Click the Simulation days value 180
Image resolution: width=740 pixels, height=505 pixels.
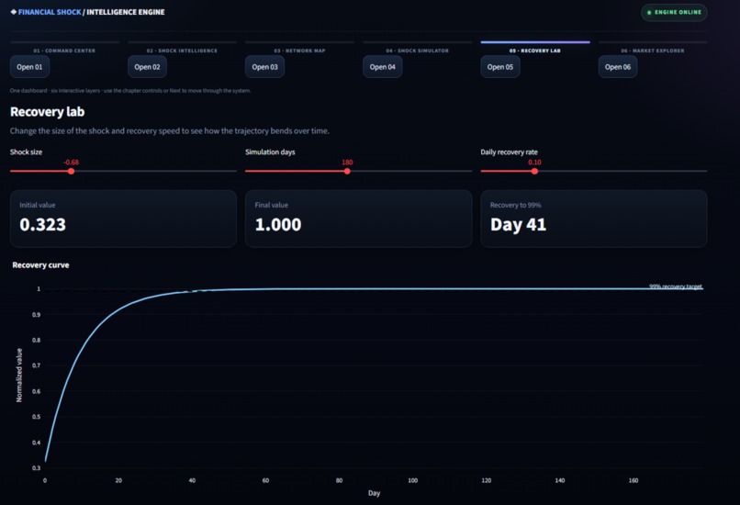[347, 163]
